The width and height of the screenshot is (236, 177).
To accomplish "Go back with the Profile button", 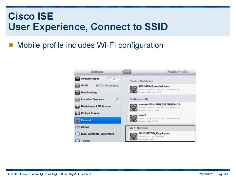I will [127, 72].
